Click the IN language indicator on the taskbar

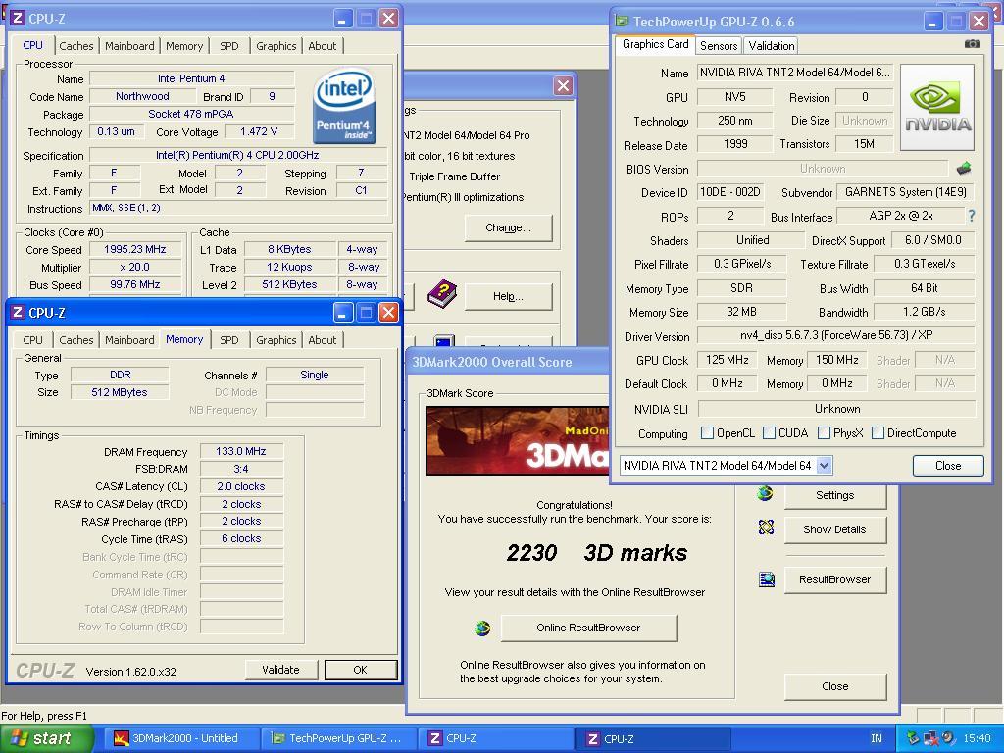coord(876,738)
